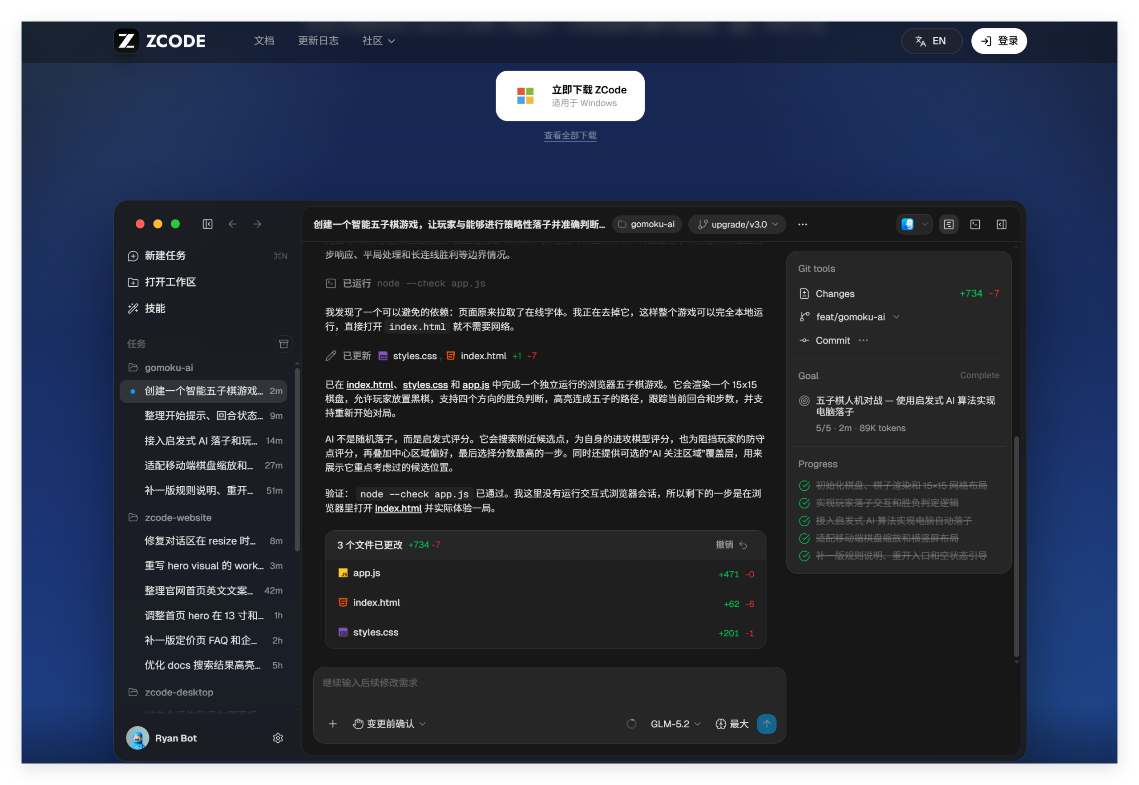Open index.html in changed files list
The width and height of the screenshot is (1139, 785).
(545, 603)
